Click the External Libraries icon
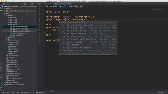168x94 pixels. point(5,83)
